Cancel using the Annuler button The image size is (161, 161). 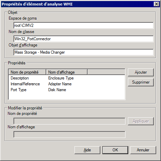coord(143,150)
